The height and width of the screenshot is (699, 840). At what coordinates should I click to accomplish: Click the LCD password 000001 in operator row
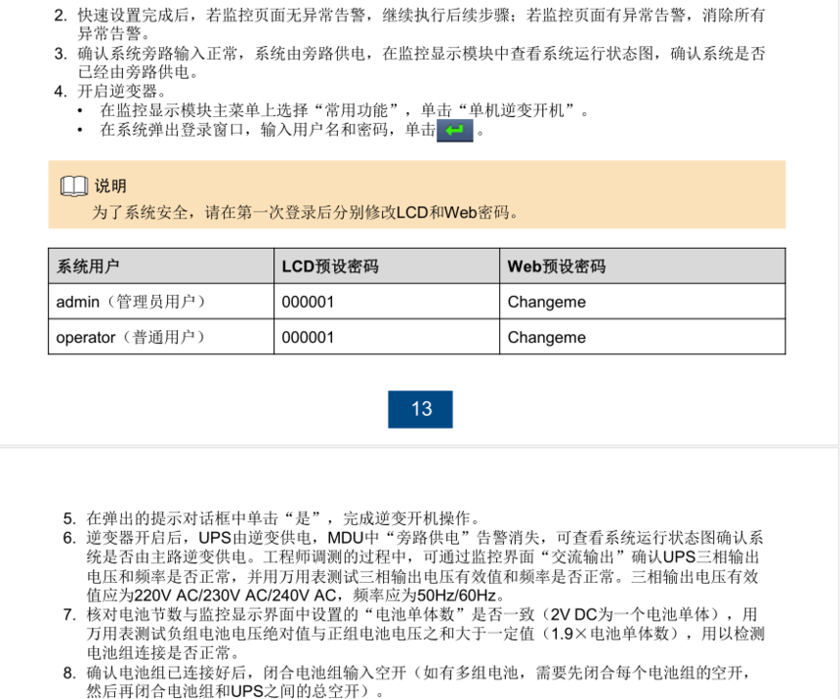(308, 338)
